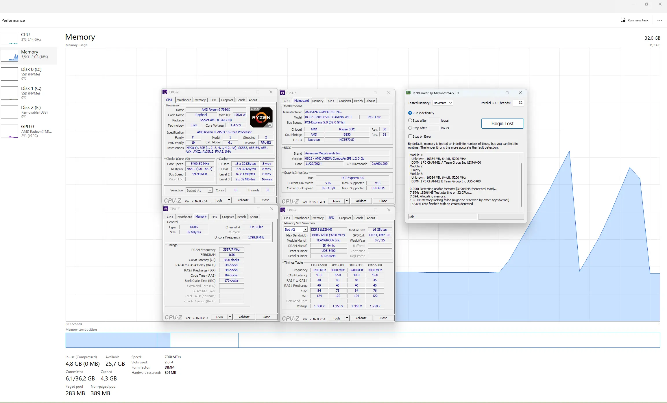Click the MemTest64 title bar icon
This screenshot has height=403, width=667.
click(x=408, y=93)
